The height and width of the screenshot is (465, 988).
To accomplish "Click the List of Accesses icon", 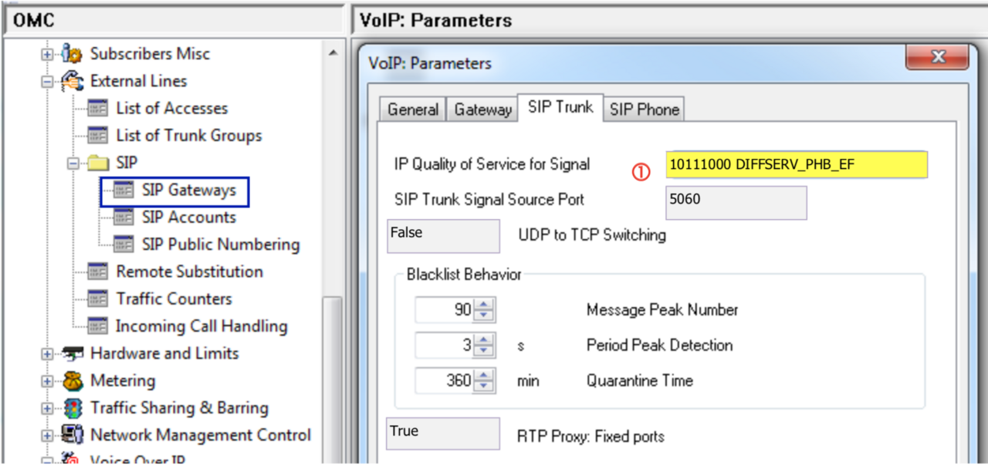I will (97, 109).
